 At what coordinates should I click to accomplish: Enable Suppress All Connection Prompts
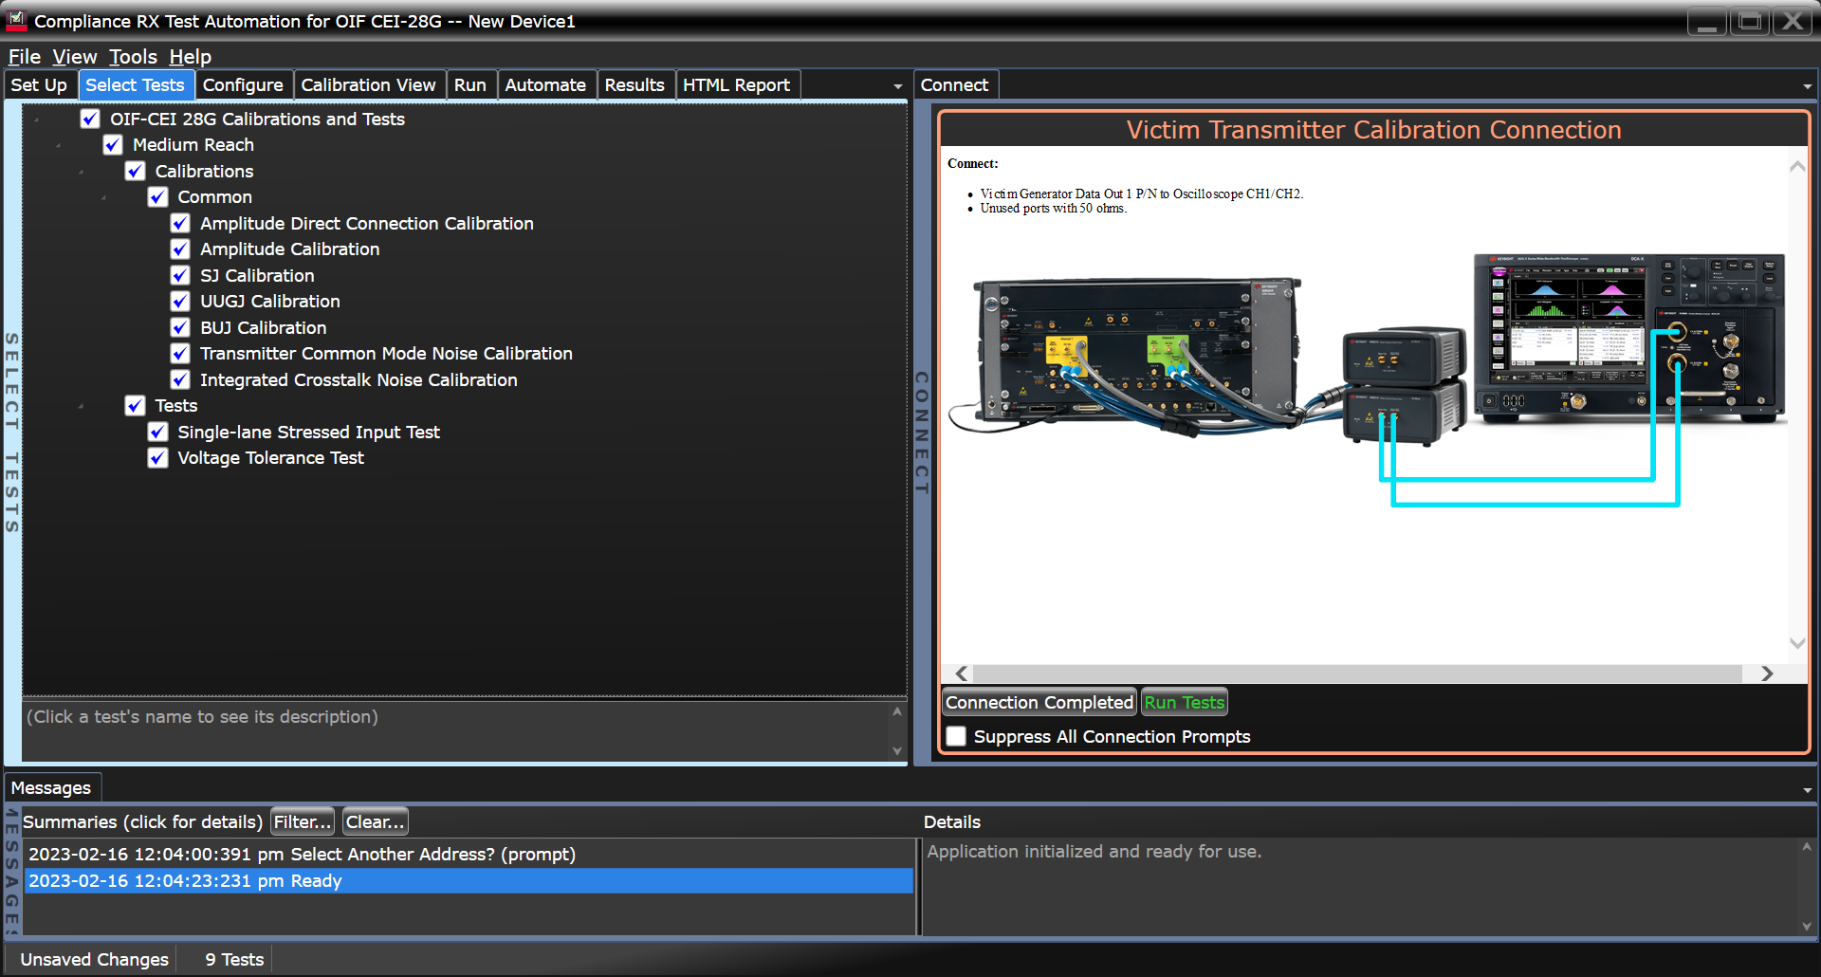coord(955,736)
